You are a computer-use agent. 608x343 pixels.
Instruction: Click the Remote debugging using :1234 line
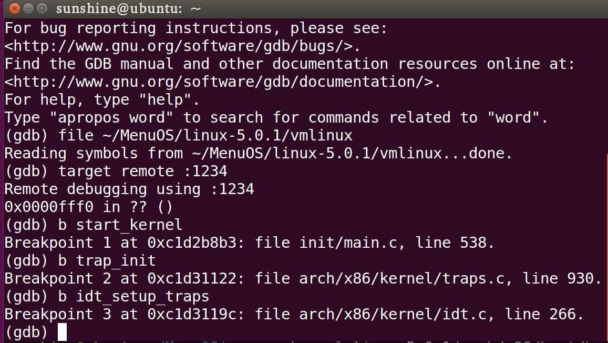pyautogui.click(x=129, y=189)
